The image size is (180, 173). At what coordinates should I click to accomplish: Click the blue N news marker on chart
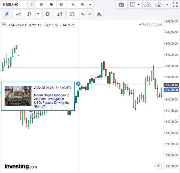(x=78, y=83)
